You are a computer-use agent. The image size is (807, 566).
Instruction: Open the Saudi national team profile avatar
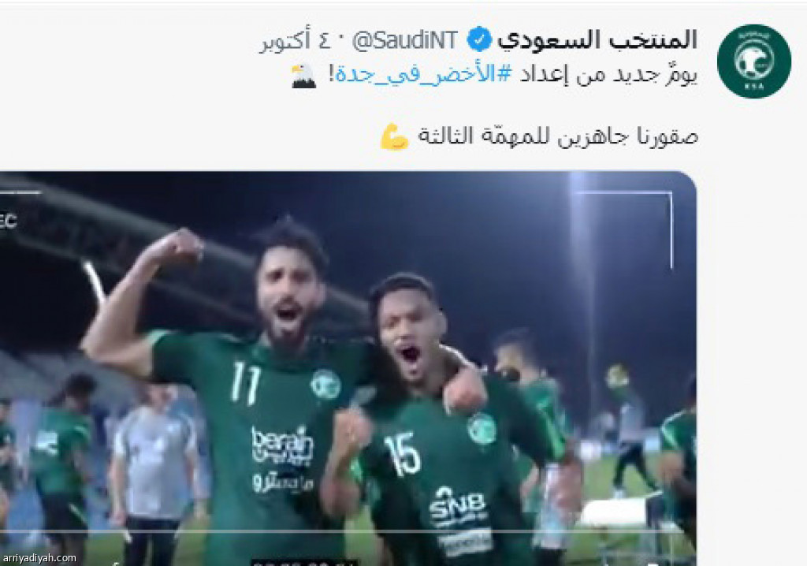click(x=754, y=61)
